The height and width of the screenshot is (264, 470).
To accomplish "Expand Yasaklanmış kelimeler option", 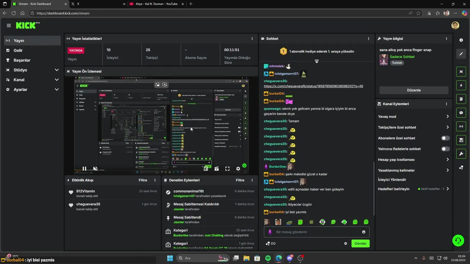I will pos(413,170).
